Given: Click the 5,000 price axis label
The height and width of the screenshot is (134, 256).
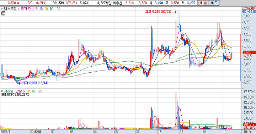Looking at the screenshot, I should (247, 16).
